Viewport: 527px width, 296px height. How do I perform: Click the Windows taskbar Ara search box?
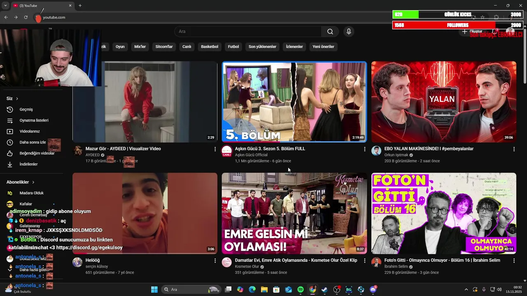(191, 289)
